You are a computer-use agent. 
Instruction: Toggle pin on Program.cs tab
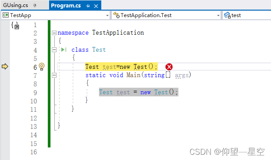point(88,6)
